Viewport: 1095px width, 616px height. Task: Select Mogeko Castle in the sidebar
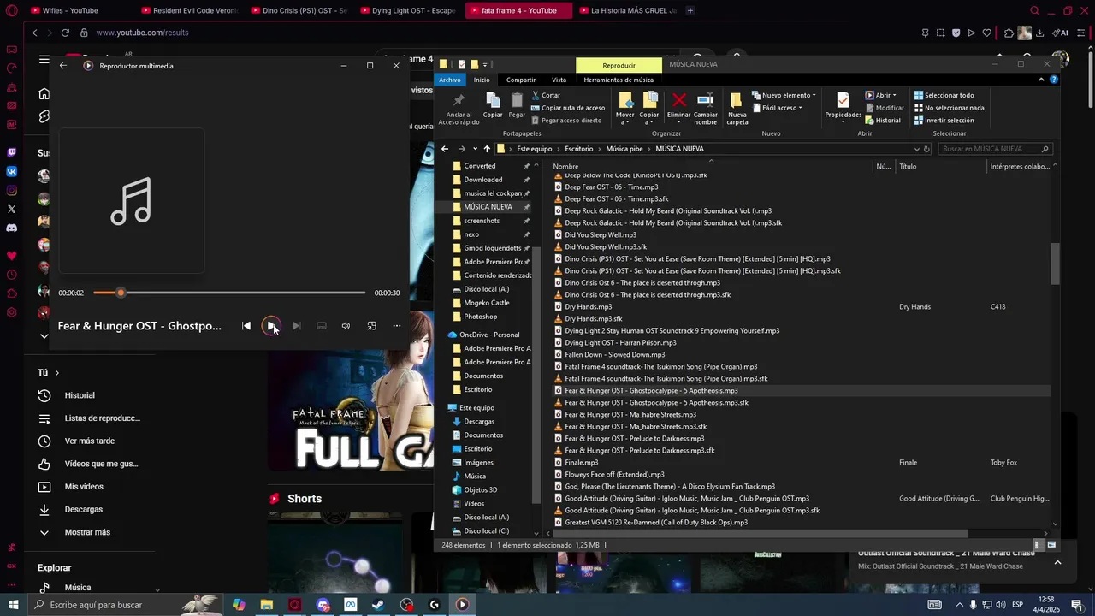coord(487,303)
